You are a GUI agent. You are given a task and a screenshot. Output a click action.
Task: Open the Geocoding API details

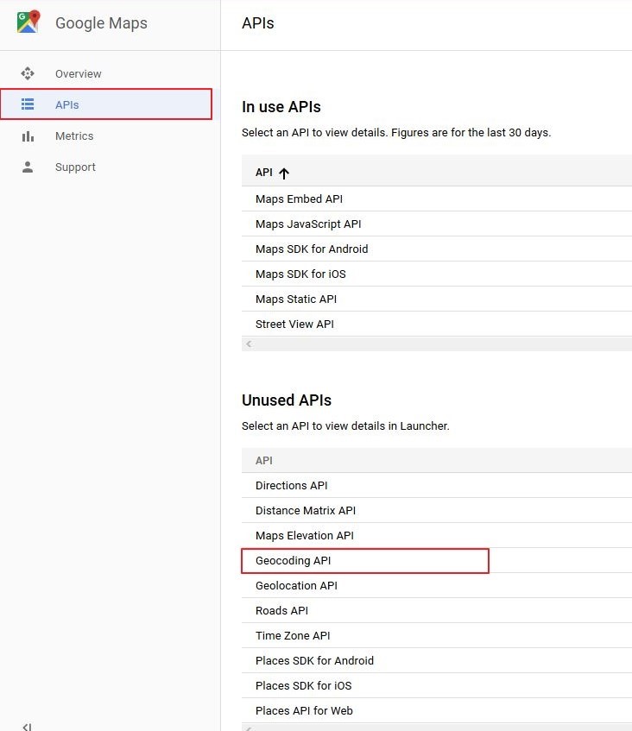tap(294, 560)
